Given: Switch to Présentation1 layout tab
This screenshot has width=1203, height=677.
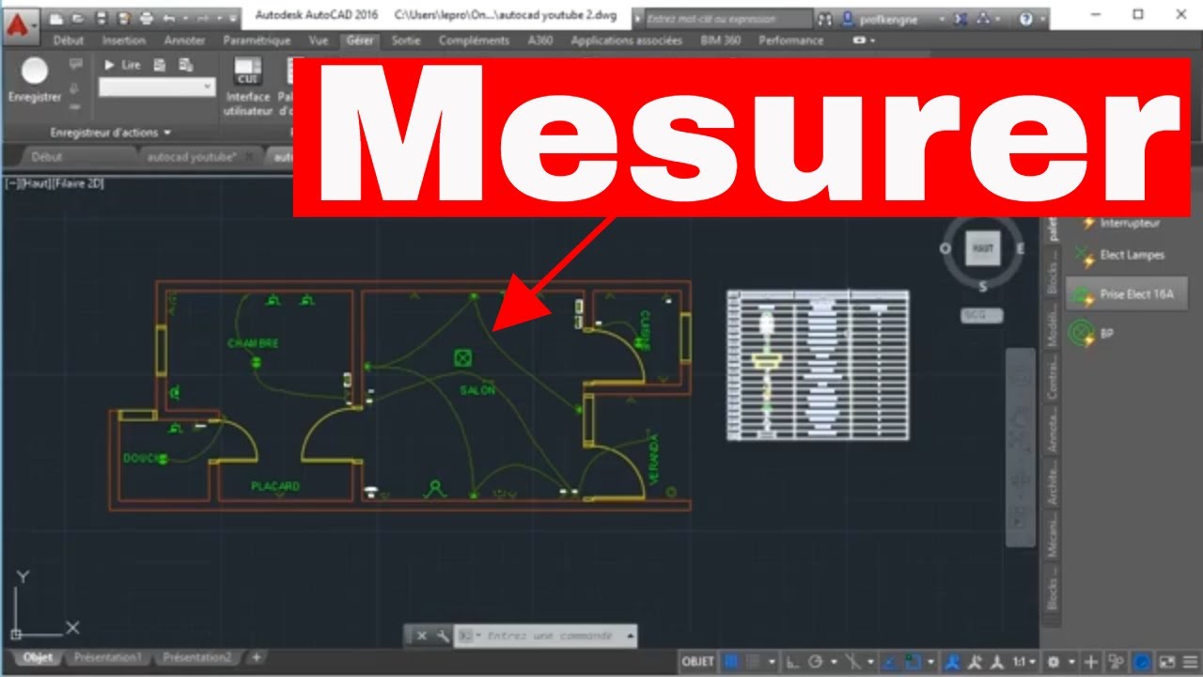Looking at the screenshot, I should 108,658.
